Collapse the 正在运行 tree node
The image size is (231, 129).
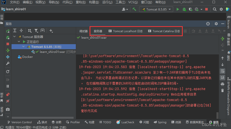(x=19, y=42)
